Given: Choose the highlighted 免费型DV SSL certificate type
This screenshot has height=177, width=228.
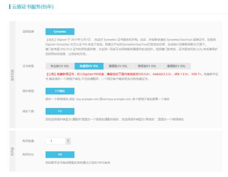Looking at the screenshot, I should (89, 66).
